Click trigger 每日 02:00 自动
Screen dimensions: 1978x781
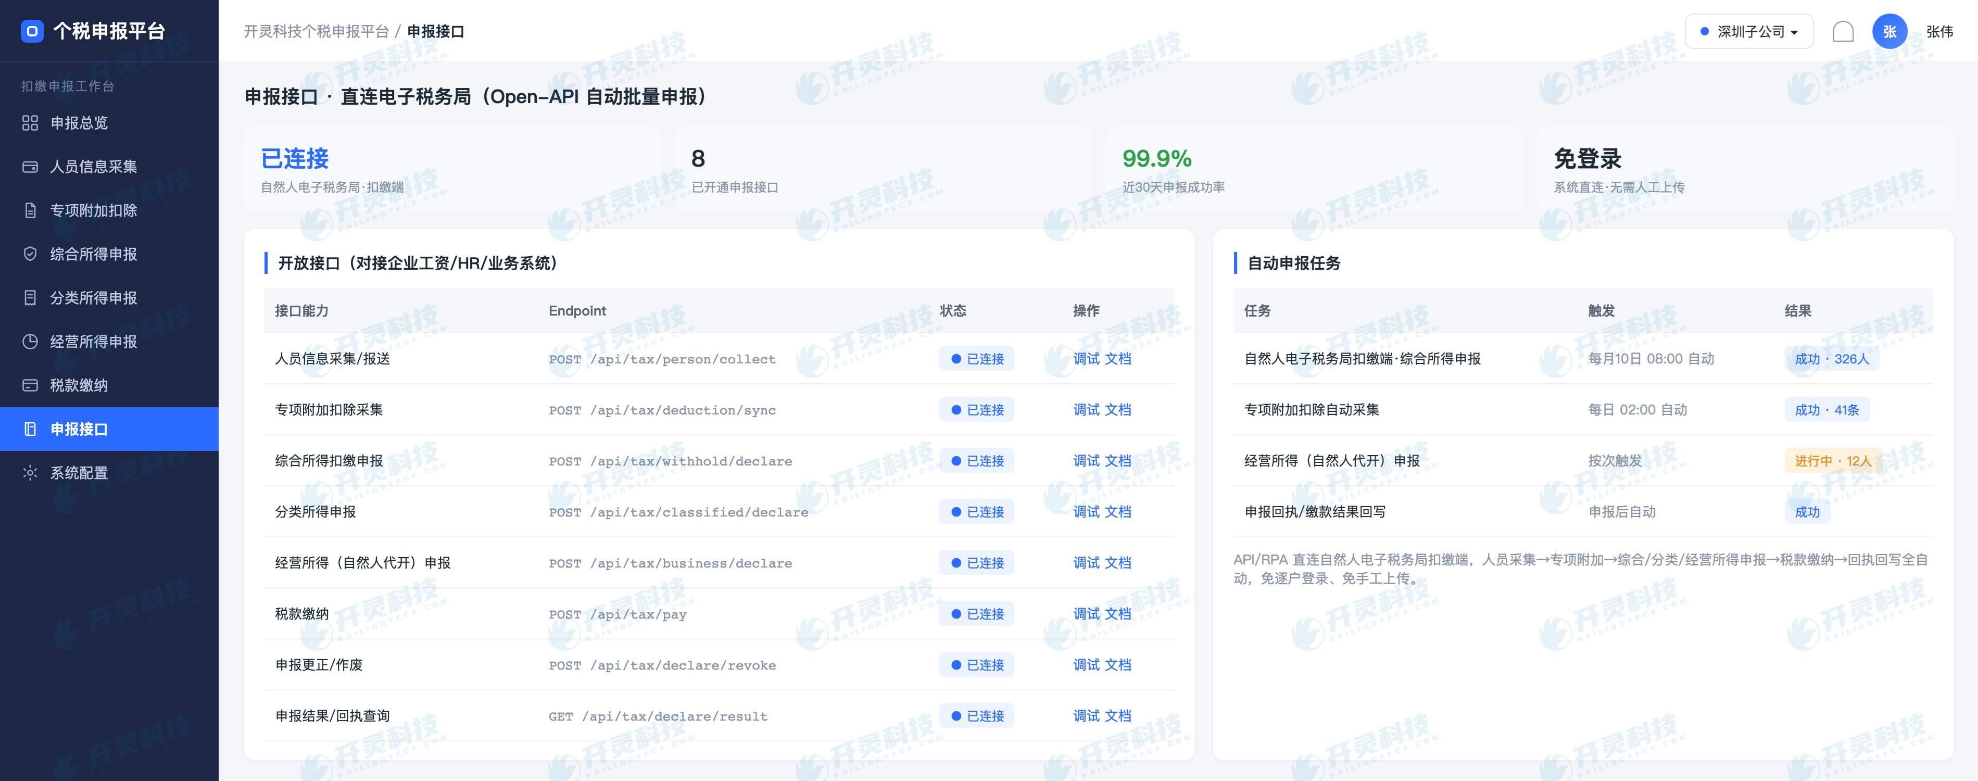(x=1638, y=410)
